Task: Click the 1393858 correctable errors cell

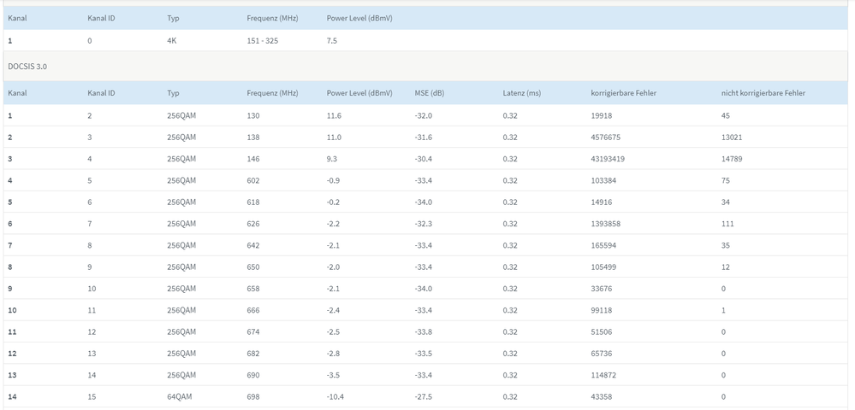Action: point(610,224)
